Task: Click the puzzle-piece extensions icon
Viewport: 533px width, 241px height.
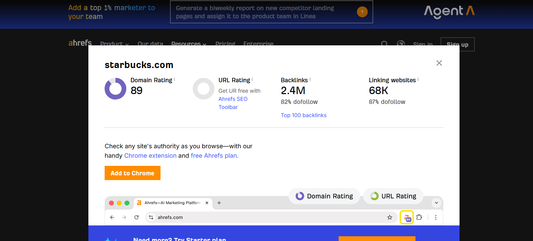Action: [419, 217]
